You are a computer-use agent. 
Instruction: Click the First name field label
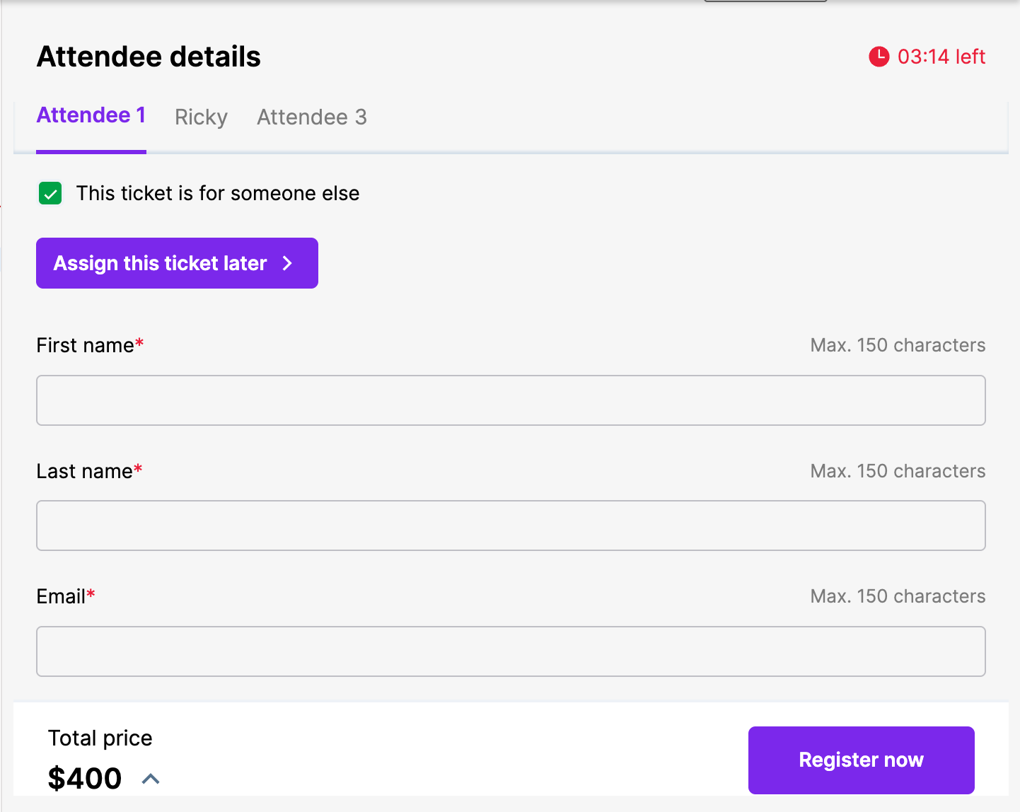coord(86,345)
